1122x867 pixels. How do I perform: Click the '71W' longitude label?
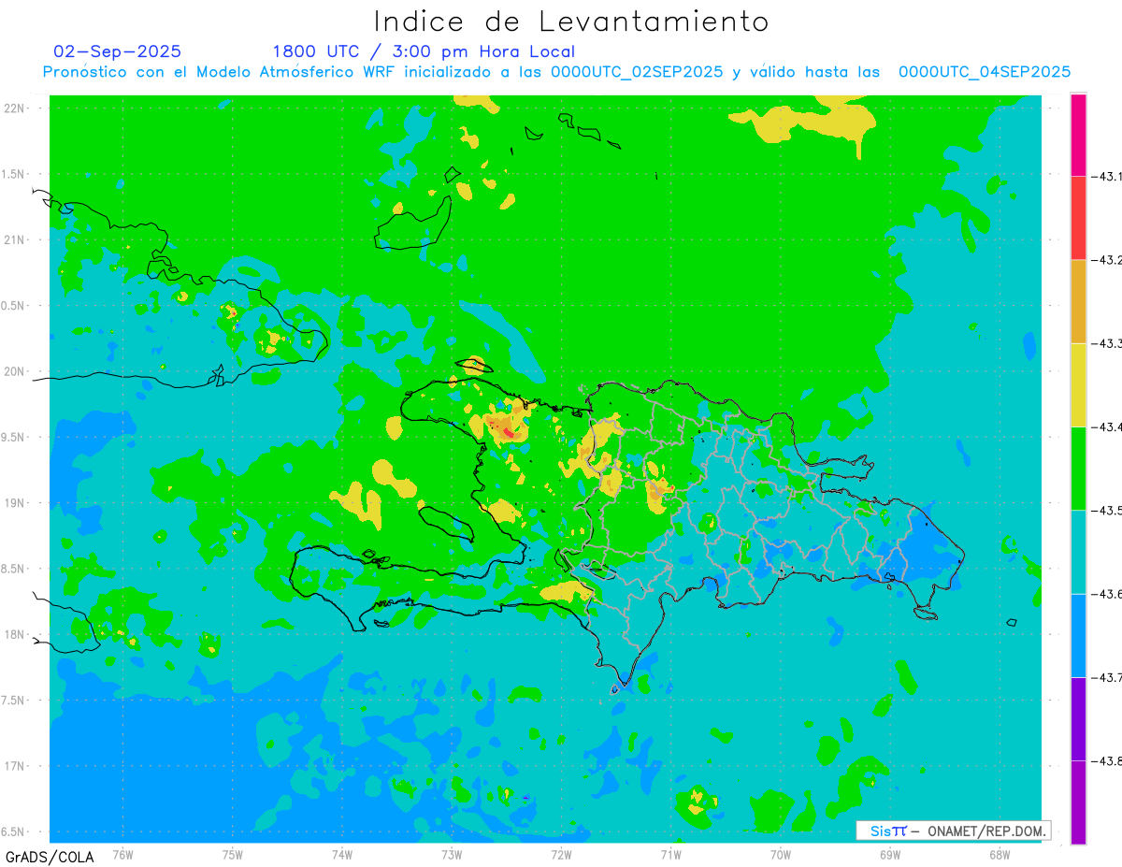click(x=670, y=854)
